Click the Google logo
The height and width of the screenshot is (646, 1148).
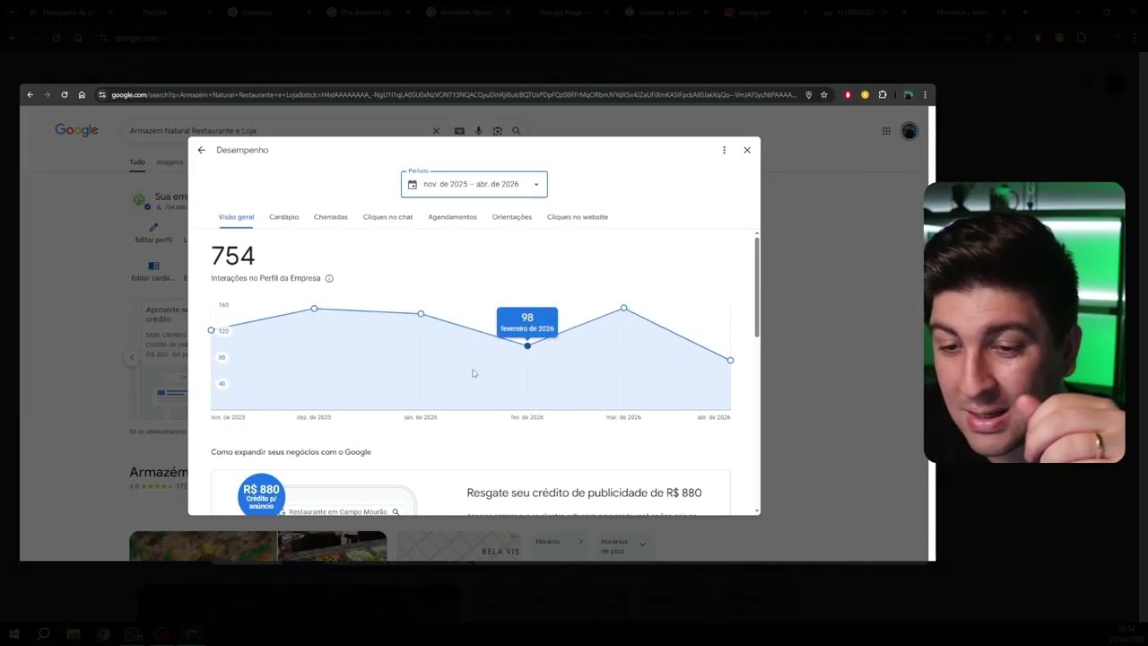pyautogui.click(x=76, y=130)
